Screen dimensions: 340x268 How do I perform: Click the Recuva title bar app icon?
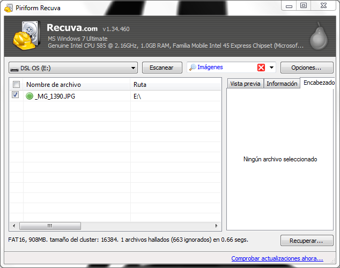pyautogui.click(x=9, y=8)
